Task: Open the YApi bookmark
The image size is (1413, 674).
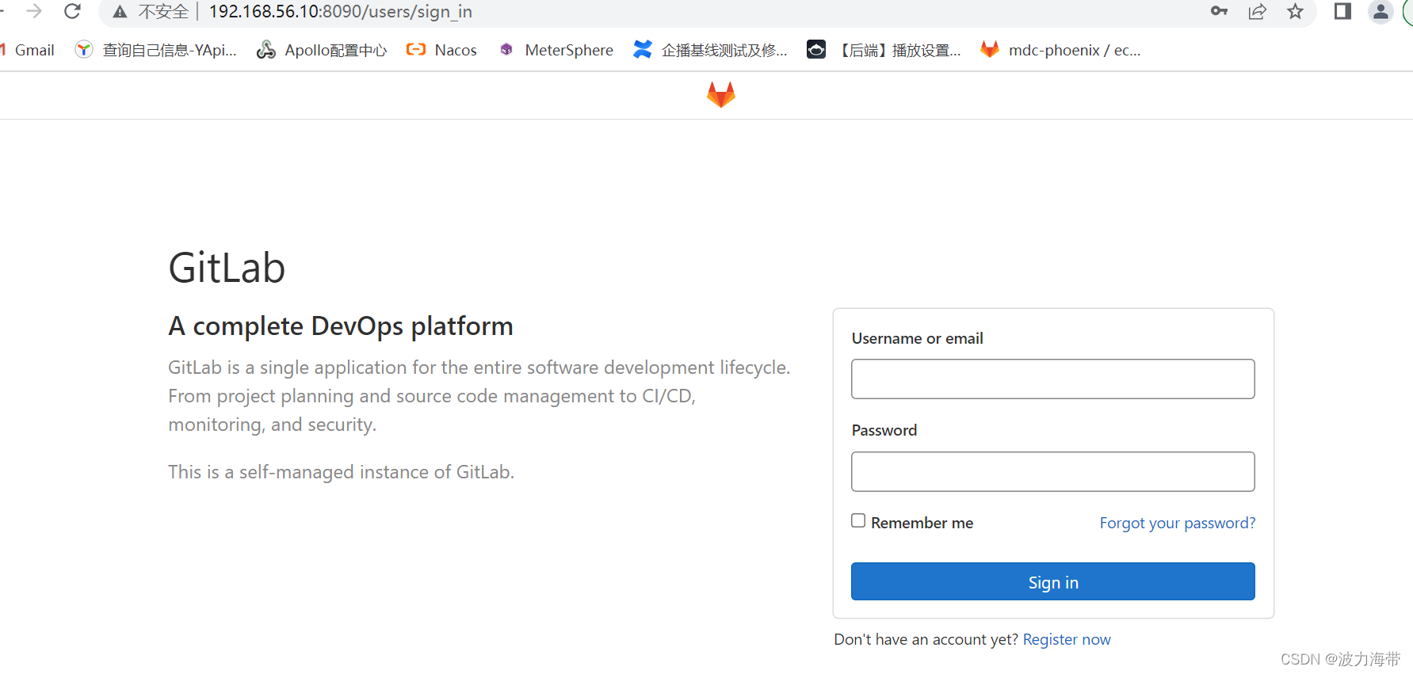Action: pos(156,50)
